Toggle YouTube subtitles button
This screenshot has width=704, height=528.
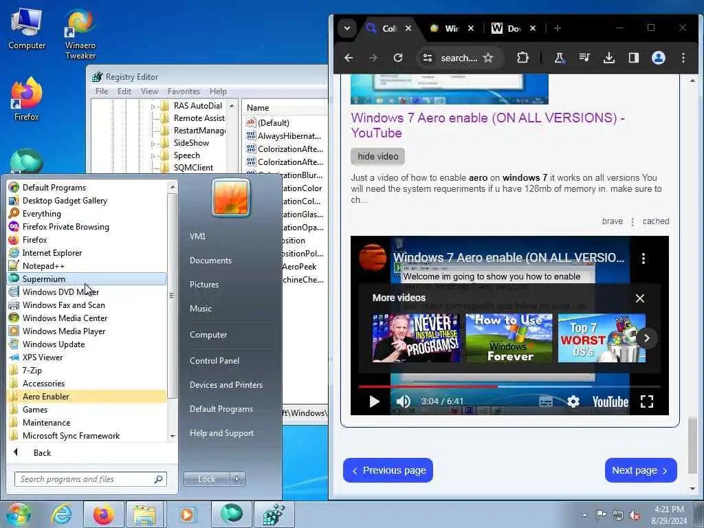545,401
